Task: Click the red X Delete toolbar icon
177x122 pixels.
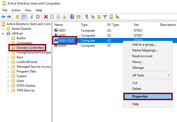Action: [x=46, y=17]
